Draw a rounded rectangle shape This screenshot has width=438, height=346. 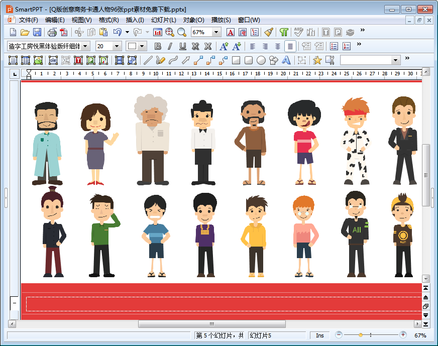coord(249,60)
